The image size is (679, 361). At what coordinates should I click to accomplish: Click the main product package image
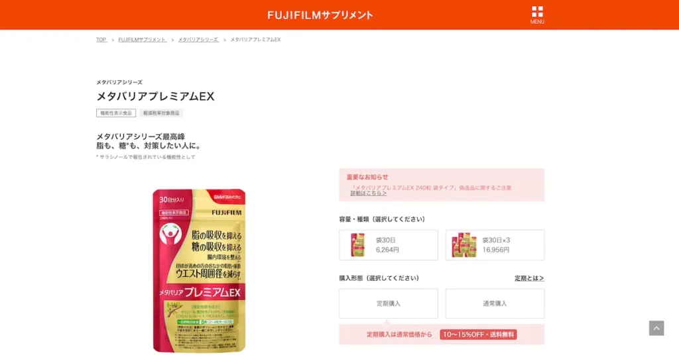[199, 271]
